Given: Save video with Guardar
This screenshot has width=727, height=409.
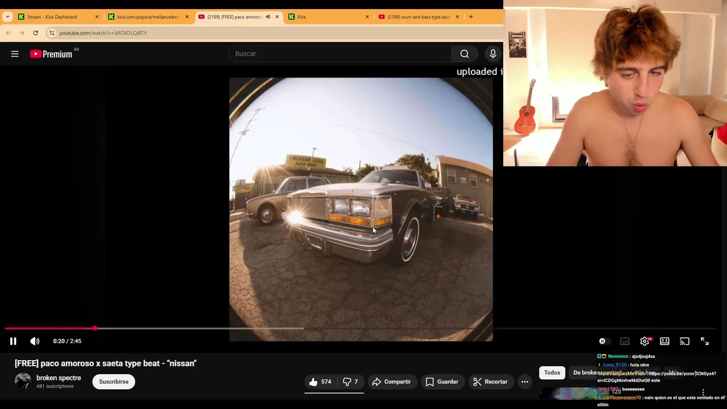Looking at the screenshot, I should coord(442,382).
